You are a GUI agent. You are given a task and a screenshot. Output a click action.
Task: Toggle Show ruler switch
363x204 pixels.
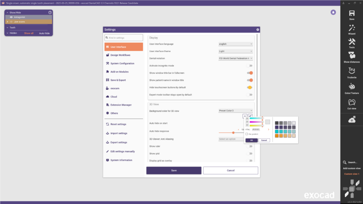tap(250, 146)
